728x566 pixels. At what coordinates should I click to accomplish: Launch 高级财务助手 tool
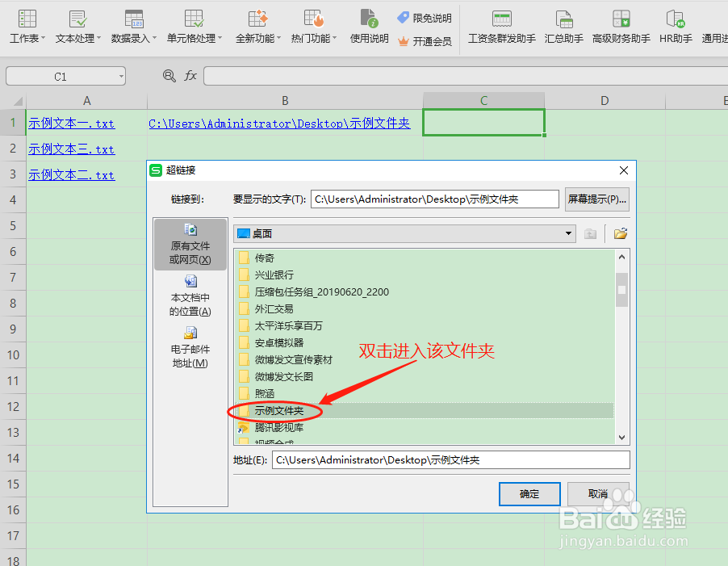tap(621, 27)
